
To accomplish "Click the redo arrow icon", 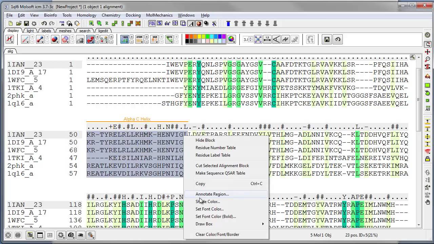I will [x=52, y=23].
